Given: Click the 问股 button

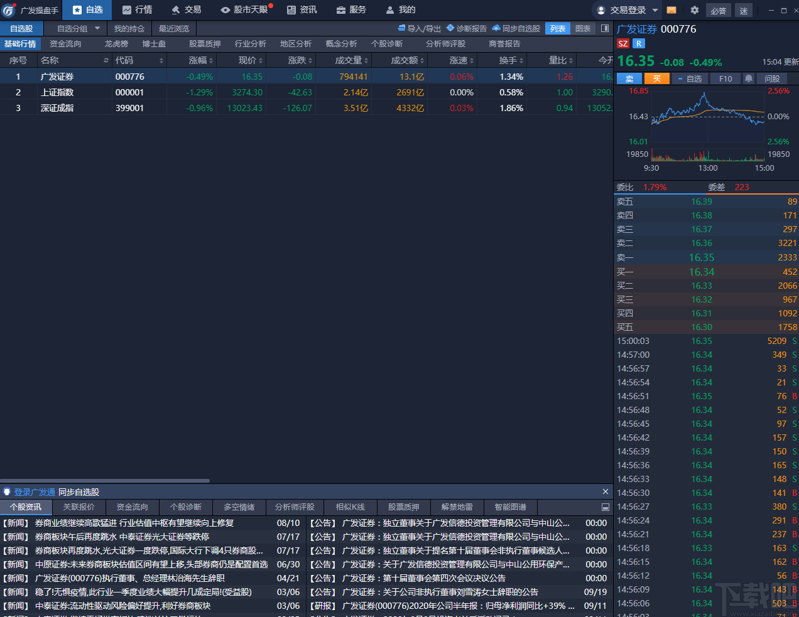Looking at the screenshot, I should 772,78.
